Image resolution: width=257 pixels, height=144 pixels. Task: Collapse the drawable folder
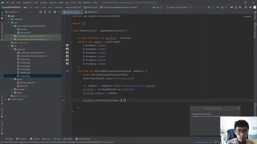tap(12, 49)
